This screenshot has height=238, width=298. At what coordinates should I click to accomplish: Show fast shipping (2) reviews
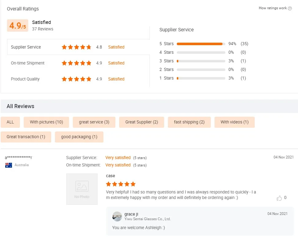(x=189, y=122)
